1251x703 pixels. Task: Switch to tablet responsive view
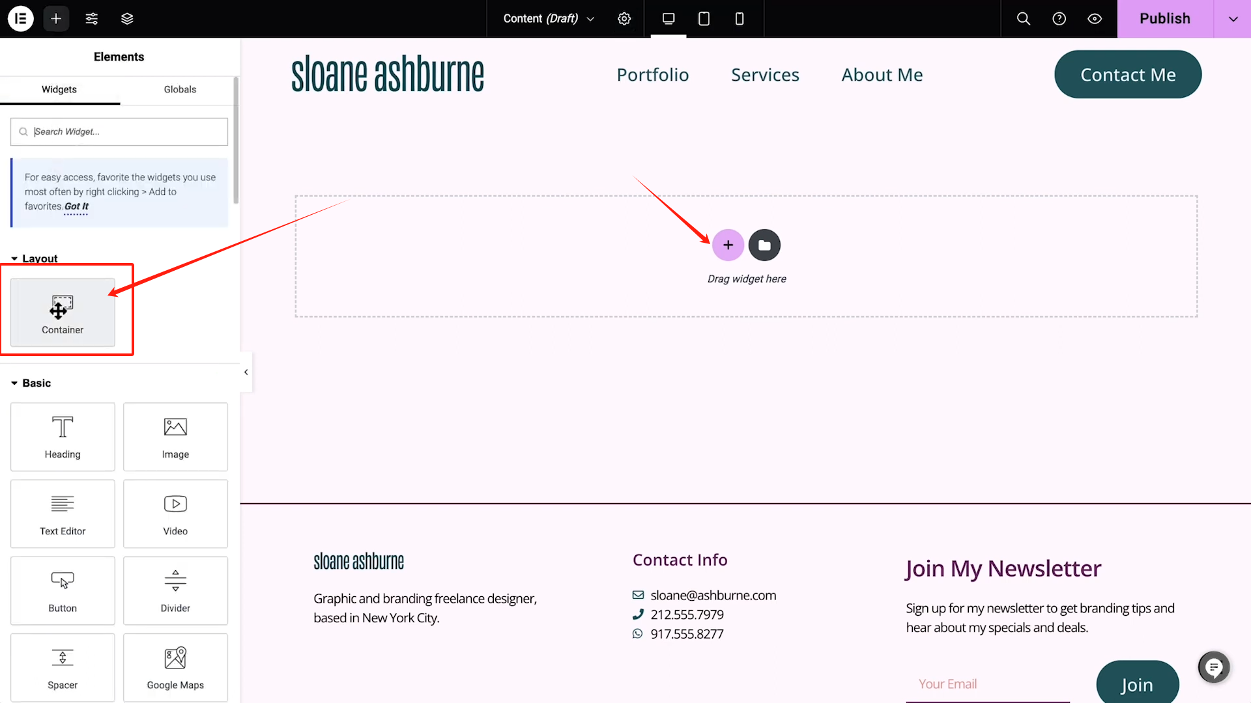tap(704, 18)
